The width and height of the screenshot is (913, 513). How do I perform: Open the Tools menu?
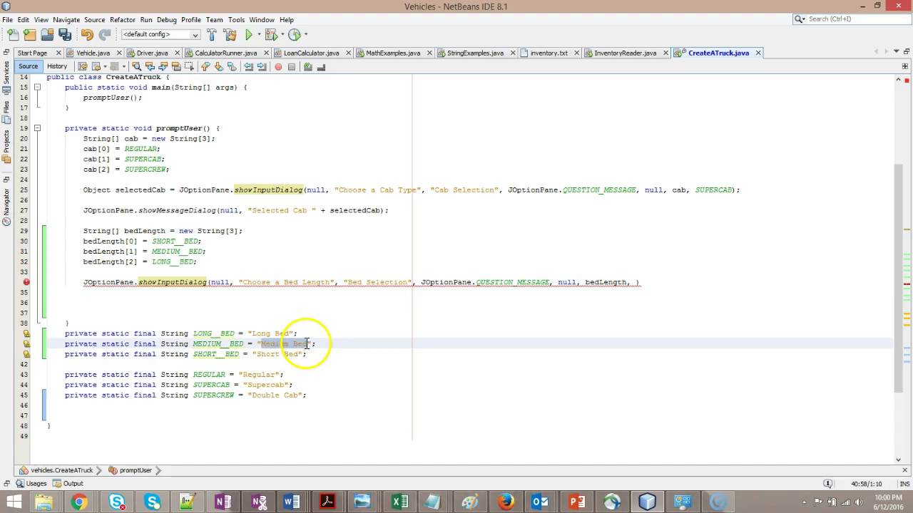236,20
